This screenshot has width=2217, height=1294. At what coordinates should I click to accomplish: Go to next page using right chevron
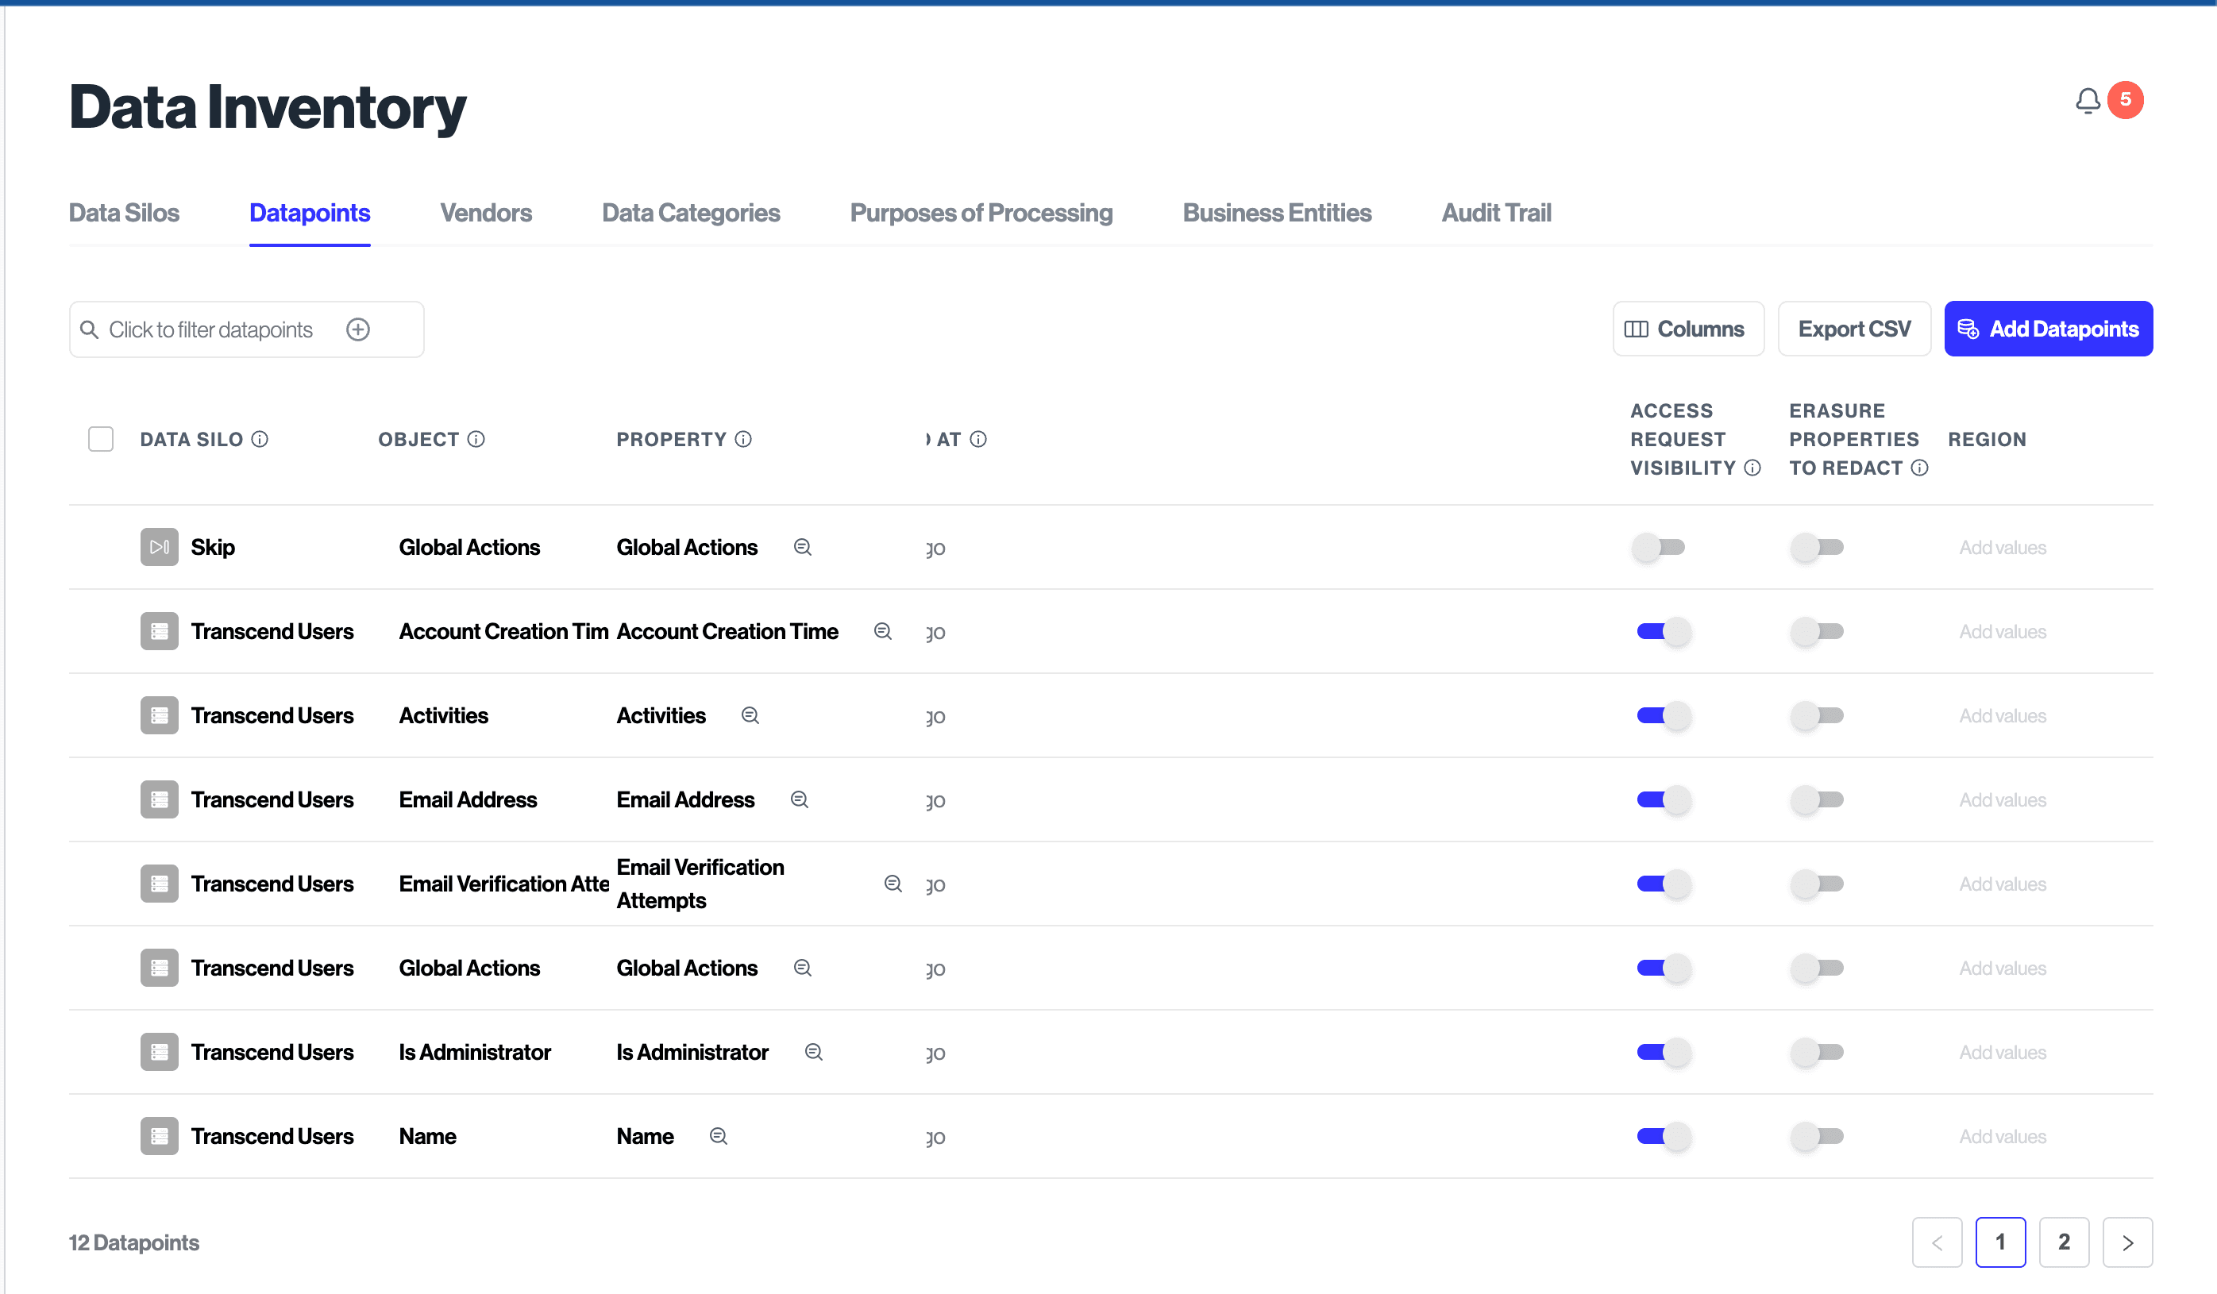[2127, 1242]
